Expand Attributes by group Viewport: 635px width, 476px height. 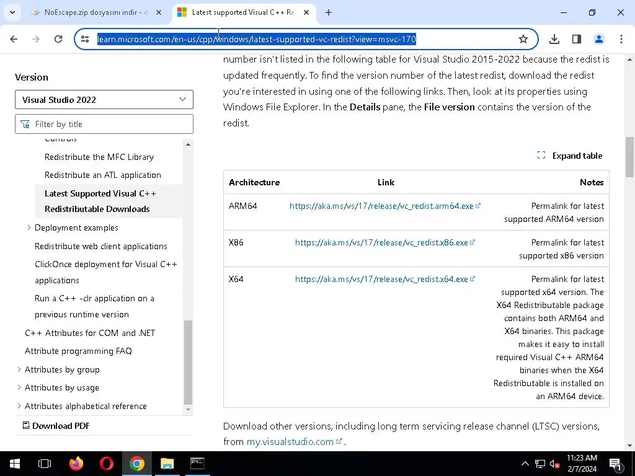click(x=19, y=369)
